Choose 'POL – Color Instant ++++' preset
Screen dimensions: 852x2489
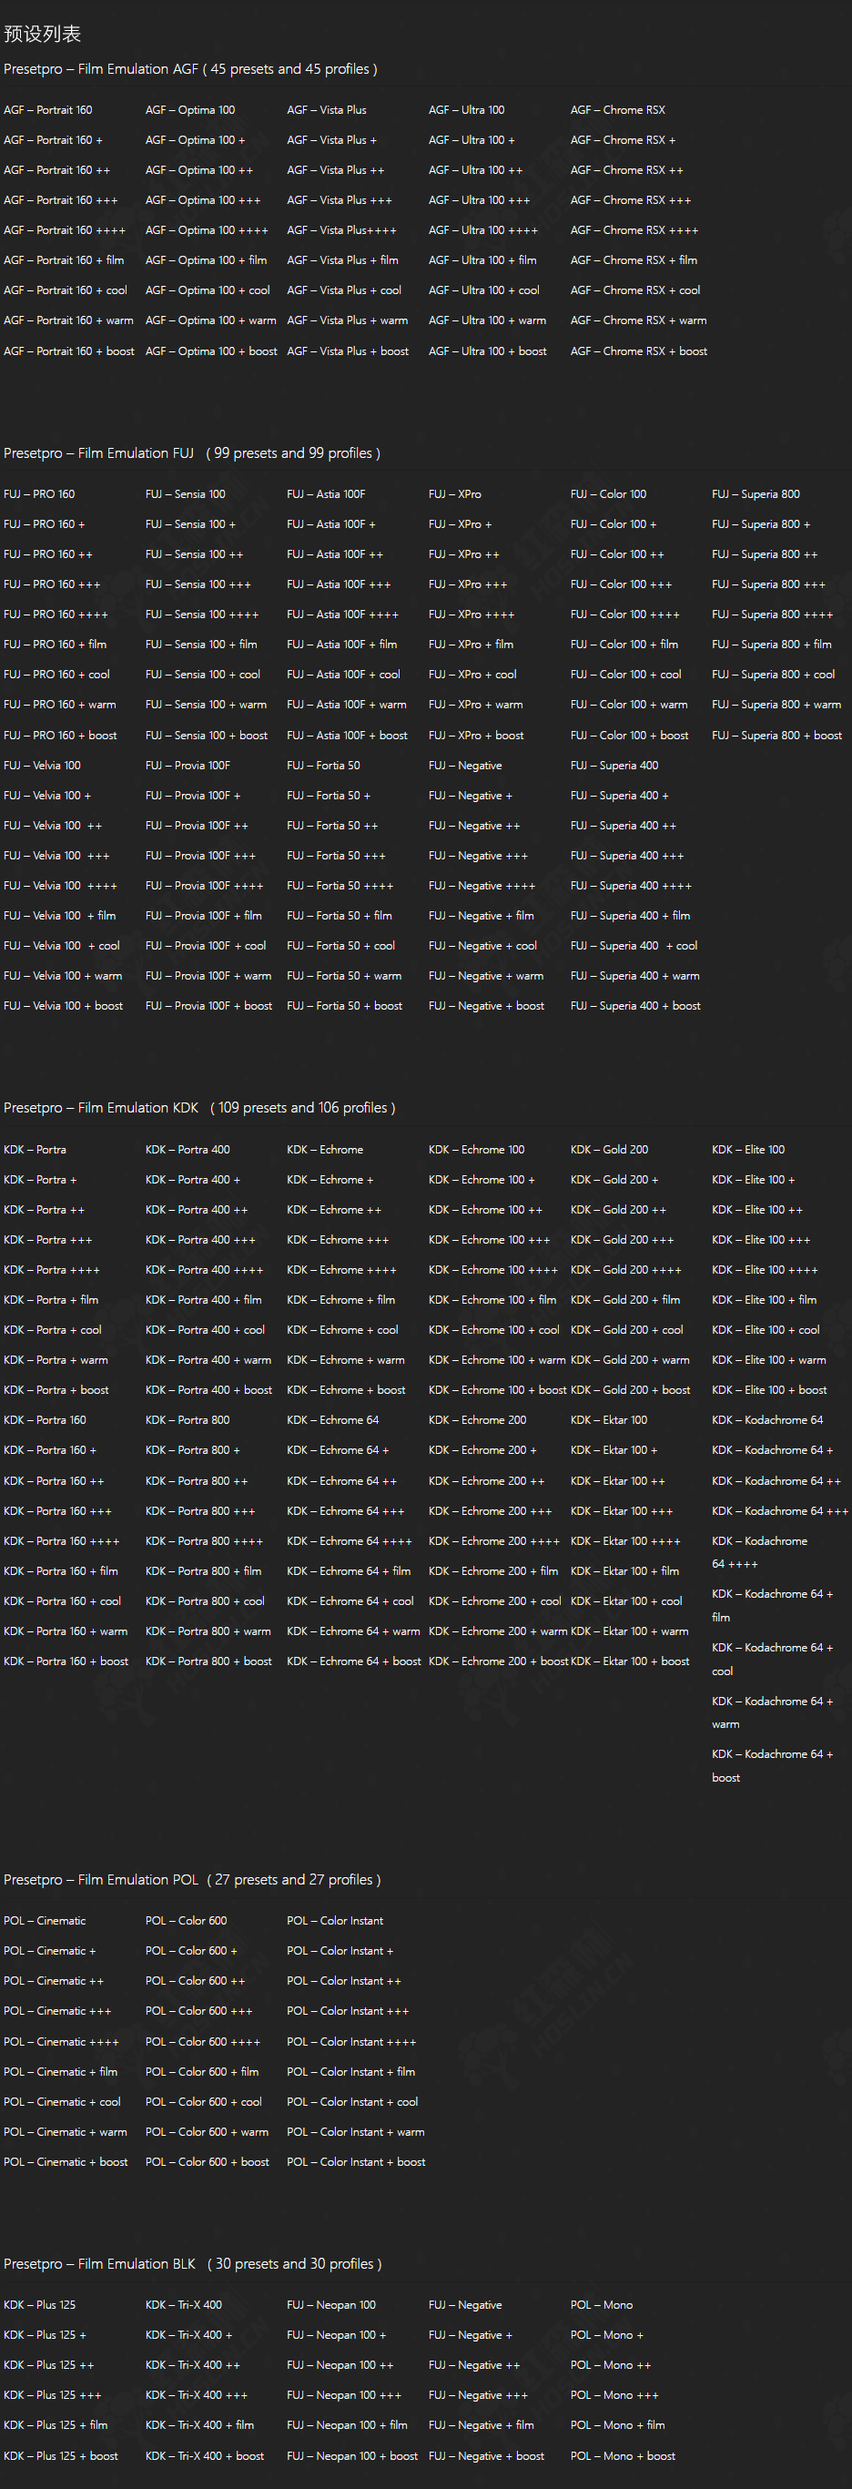(351, 2042)
